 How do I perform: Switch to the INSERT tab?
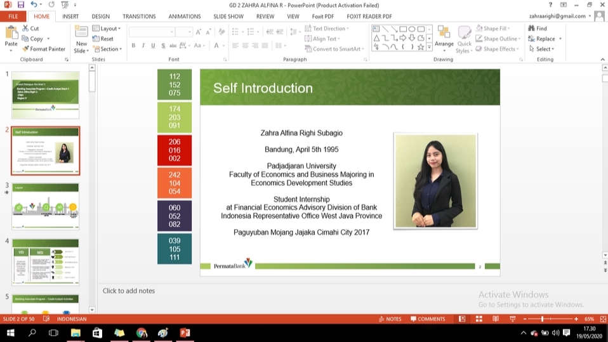[70, 16]
